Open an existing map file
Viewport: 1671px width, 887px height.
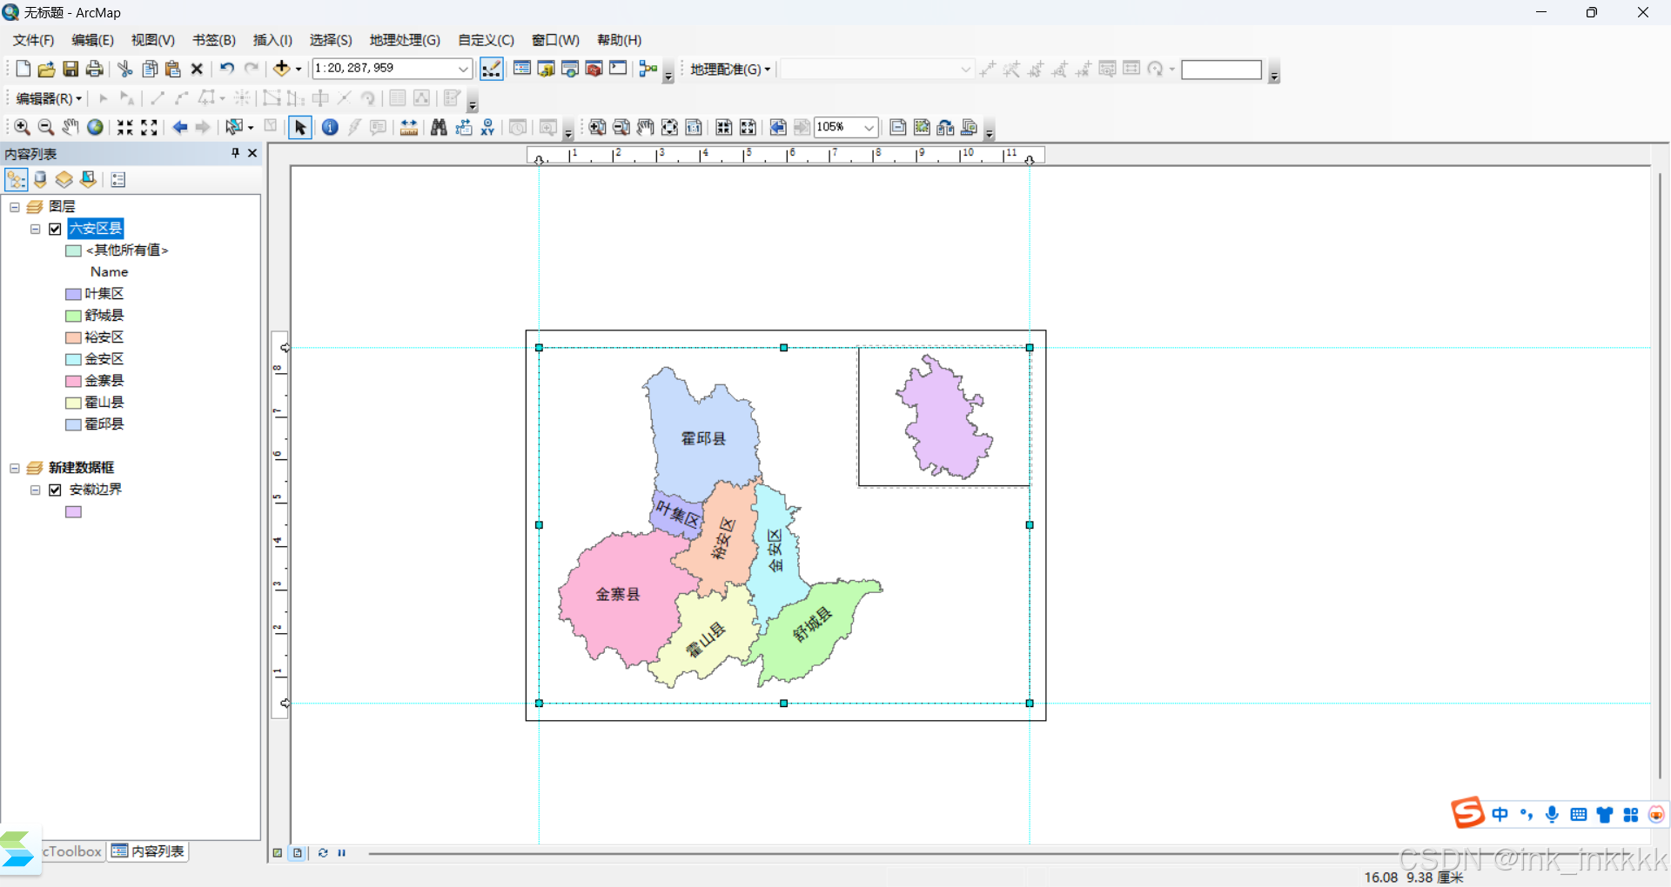[47, 69]
